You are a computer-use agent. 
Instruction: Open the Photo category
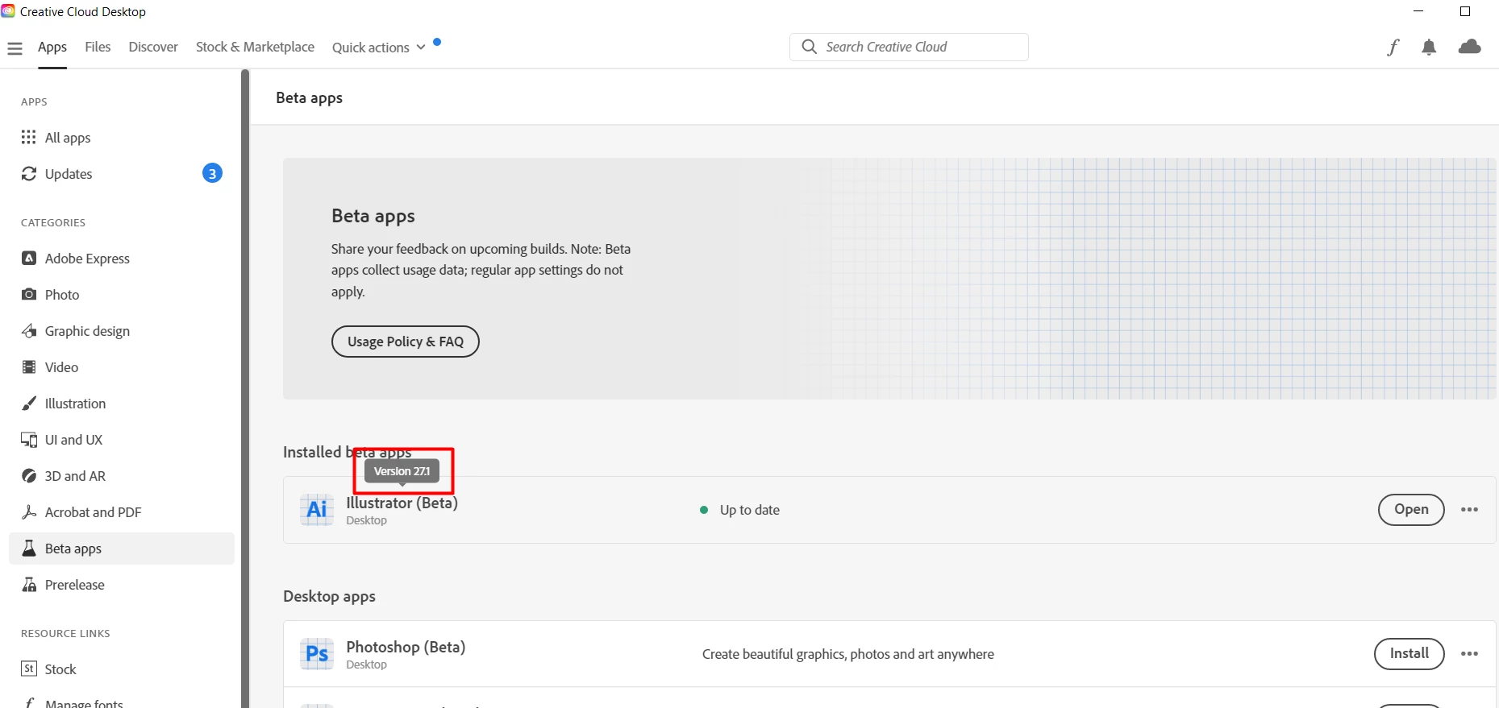(x=122, y=295)
